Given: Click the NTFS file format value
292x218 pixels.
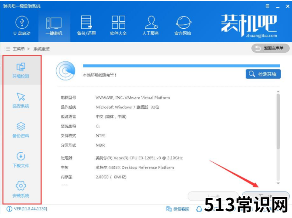Looking at the screenshot, I should pos(100,136).
